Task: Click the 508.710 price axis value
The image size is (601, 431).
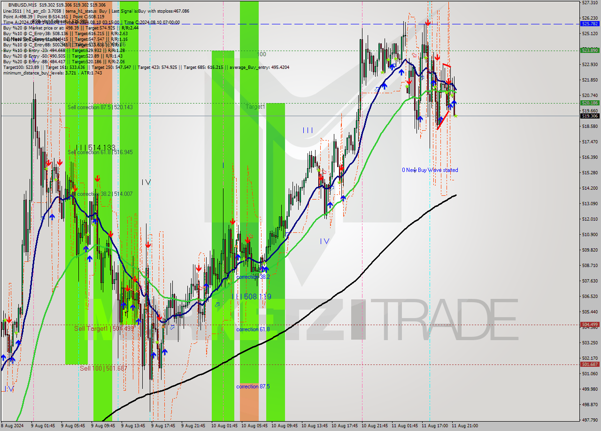Action: click(x=590, y=265)
